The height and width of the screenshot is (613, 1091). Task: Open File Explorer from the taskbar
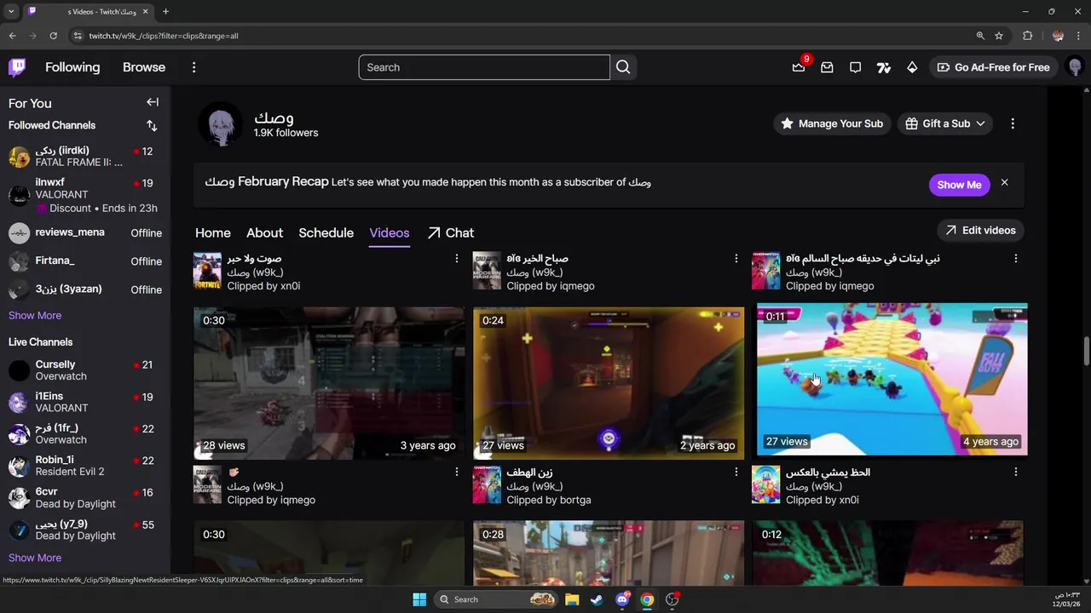(572, 599)
